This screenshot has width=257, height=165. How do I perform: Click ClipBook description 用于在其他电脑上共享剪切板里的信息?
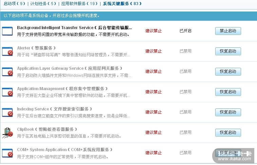[69, 136]
